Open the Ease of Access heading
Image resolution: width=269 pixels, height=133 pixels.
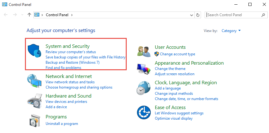[x=170, y=108]
